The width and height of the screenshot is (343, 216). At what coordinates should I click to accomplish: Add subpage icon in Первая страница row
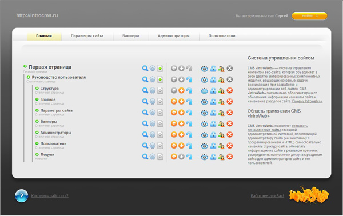160,69
